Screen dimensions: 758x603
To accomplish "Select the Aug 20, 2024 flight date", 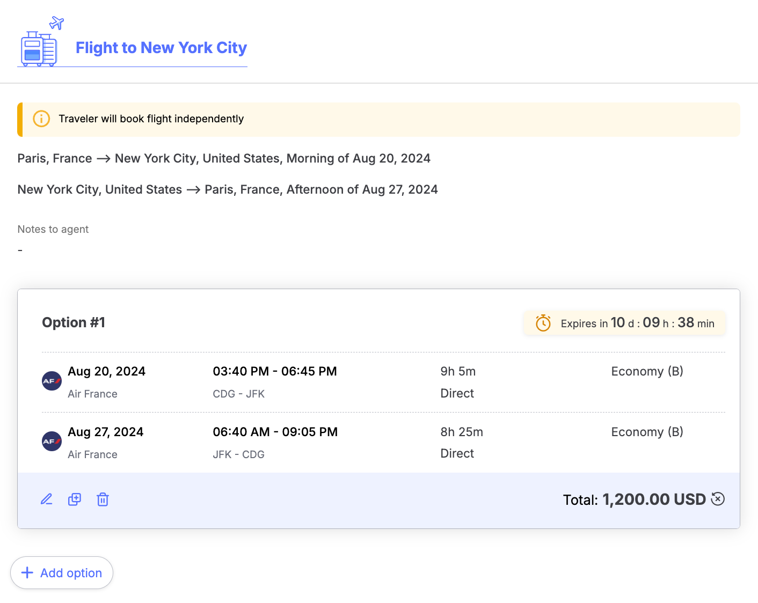I will click(x=106, y=371).
